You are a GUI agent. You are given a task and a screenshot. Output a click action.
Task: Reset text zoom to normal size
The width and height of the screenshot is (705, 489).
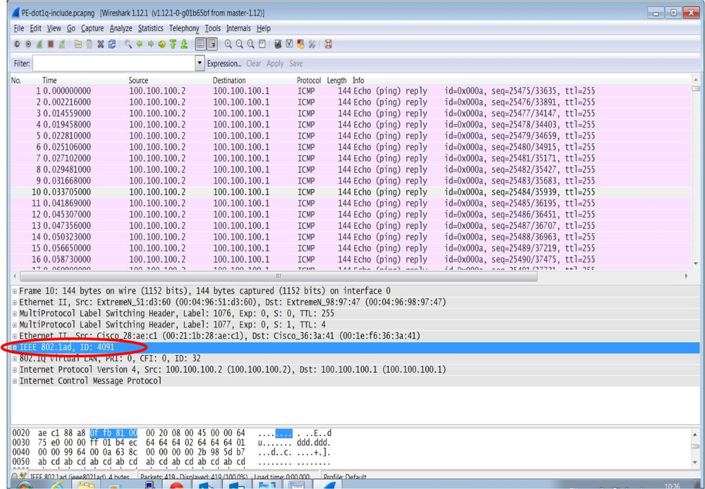(x=251, y=44)
